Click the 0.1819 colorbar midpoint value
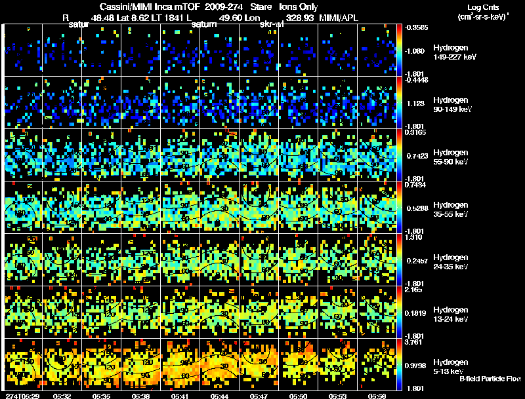 [x=415, y=313]
